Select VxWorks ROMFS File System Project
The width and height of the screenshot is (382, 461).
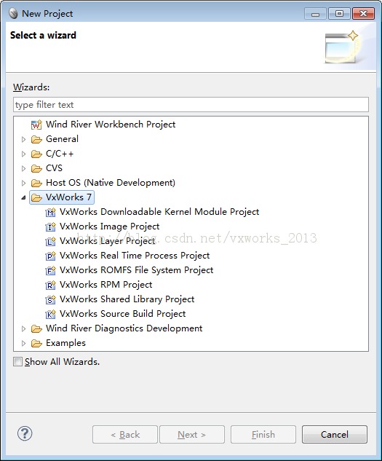(x=136, y=270)
